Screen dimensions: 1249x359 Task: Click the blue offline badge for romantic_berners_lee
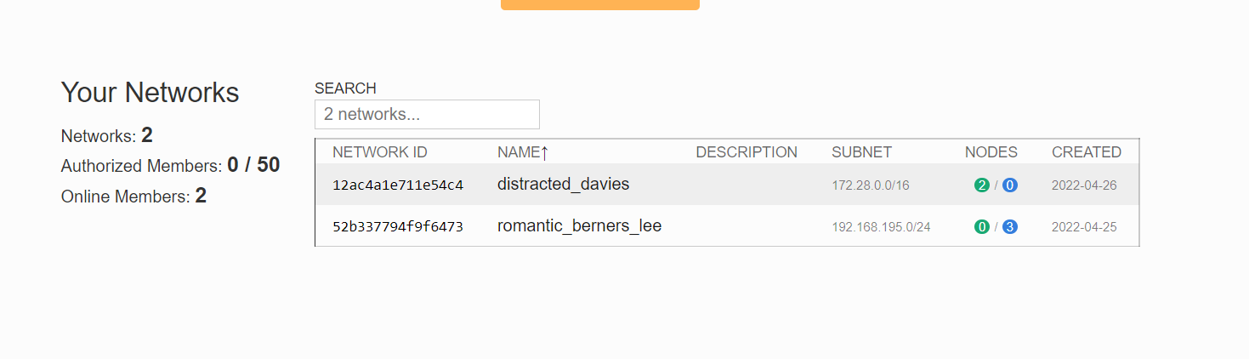1010,227
